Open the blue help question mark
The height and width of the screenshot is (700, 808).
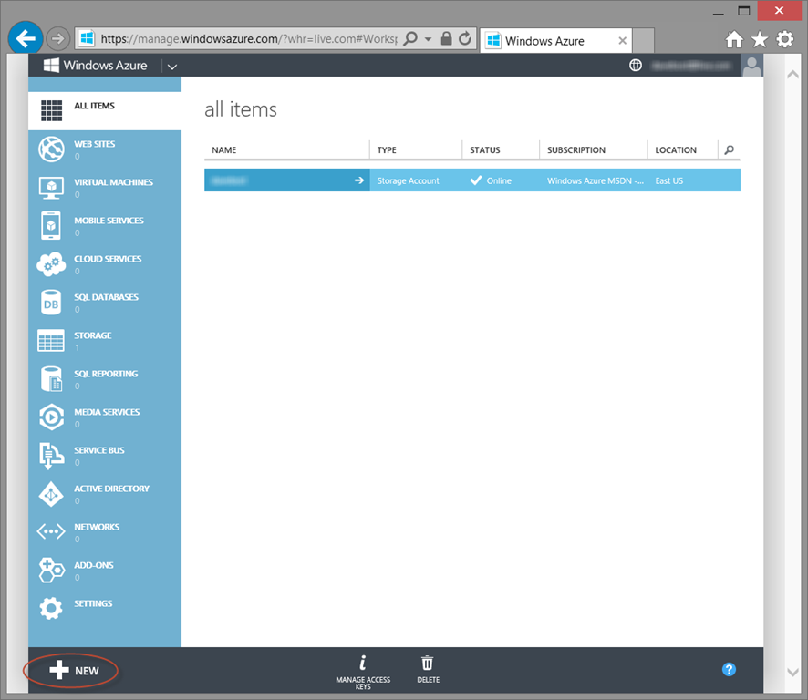[x=729, y=669]
